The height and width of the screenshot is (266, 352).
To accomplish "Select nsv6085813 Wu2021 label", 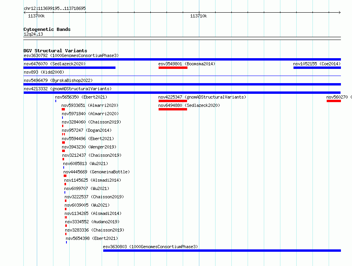I will coord(85,163).
